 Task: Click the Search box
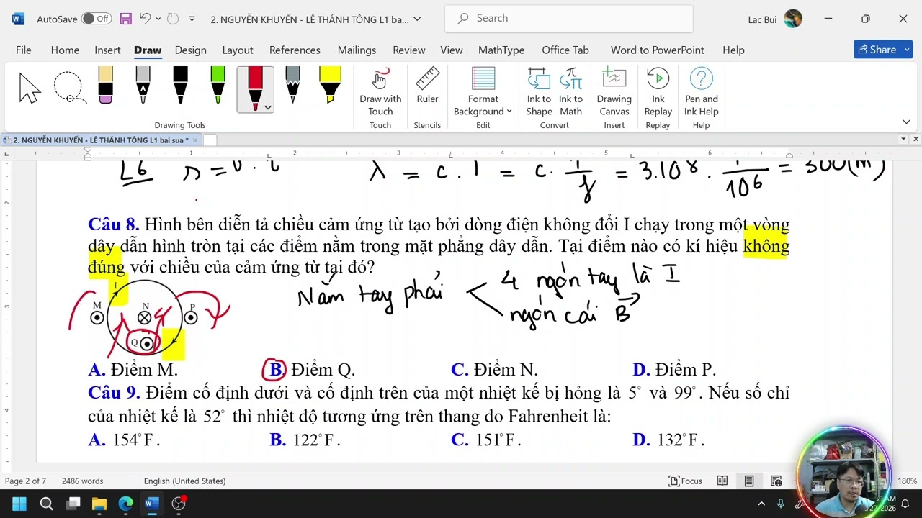click(569, 18)
